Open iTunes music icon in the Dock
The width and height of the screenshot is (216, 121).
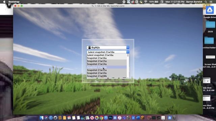click(119, 118)
